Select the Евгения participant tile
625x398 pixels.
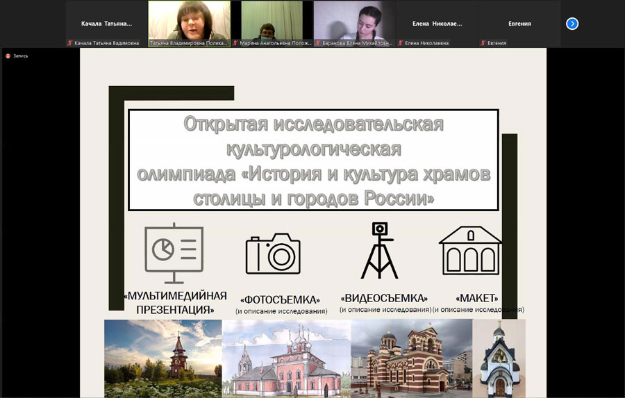(x=519, y=24)
